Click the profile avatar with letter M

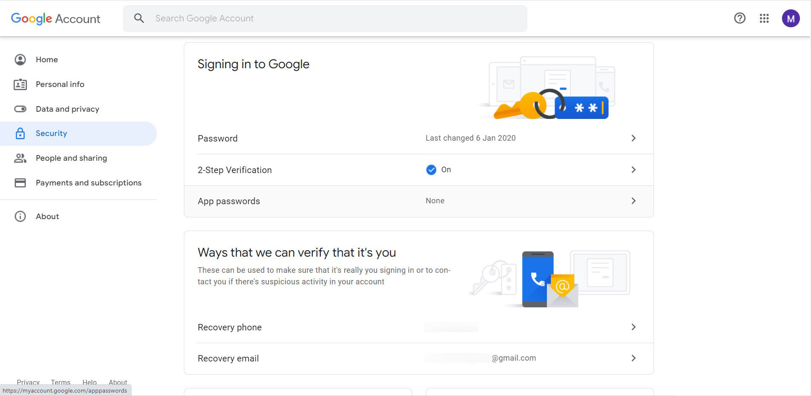point(791,18)
